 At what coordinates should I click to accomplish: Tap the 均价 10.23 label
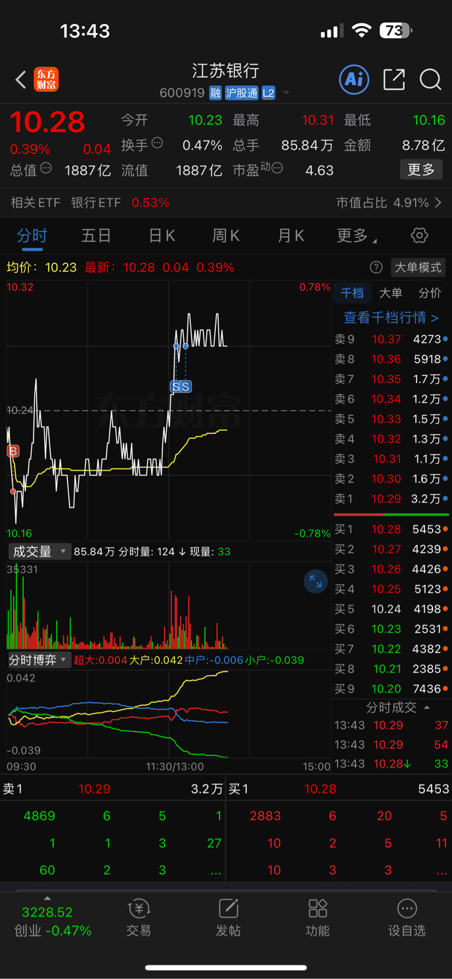[42, 268]
